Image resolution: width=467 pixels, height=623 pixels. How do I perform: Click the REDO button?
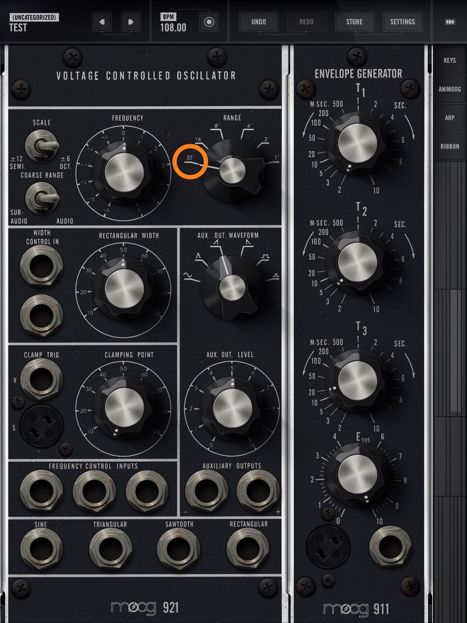306,22
